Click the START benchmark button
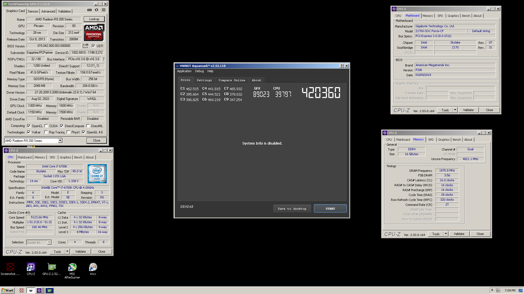The width and height of the screenshot is (524, 294). click(330, 209)
